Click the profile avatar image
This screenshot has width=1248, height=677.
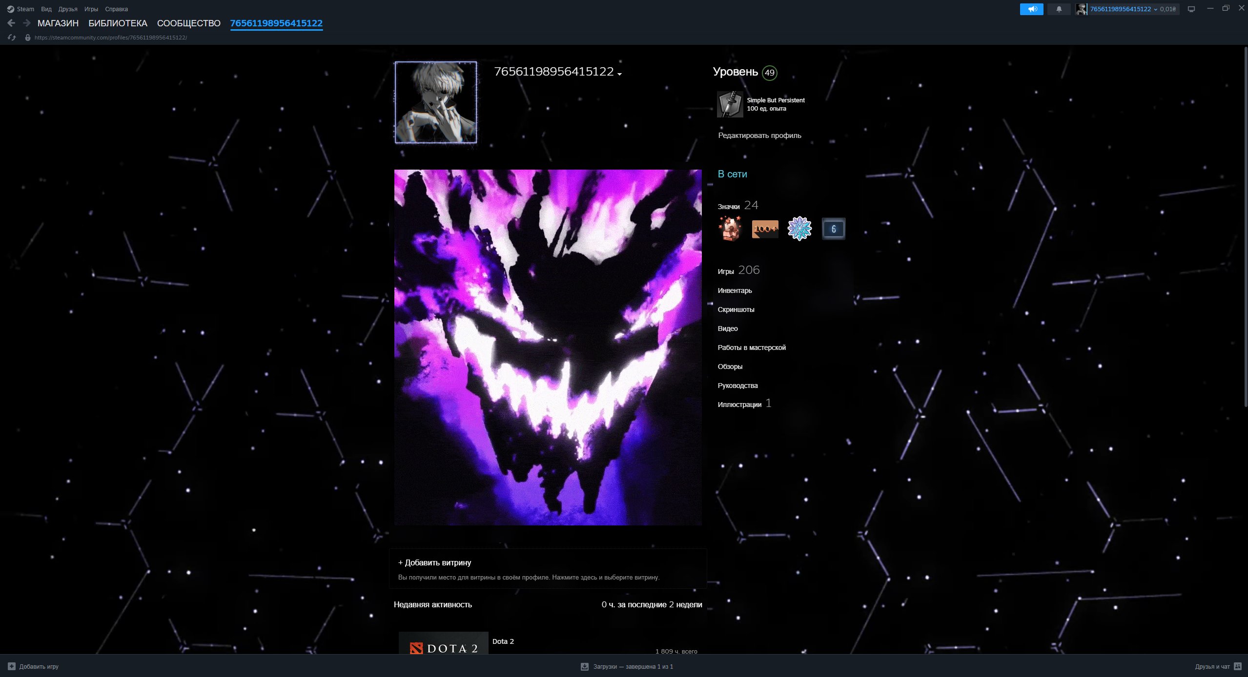click(x=435, y=102)
